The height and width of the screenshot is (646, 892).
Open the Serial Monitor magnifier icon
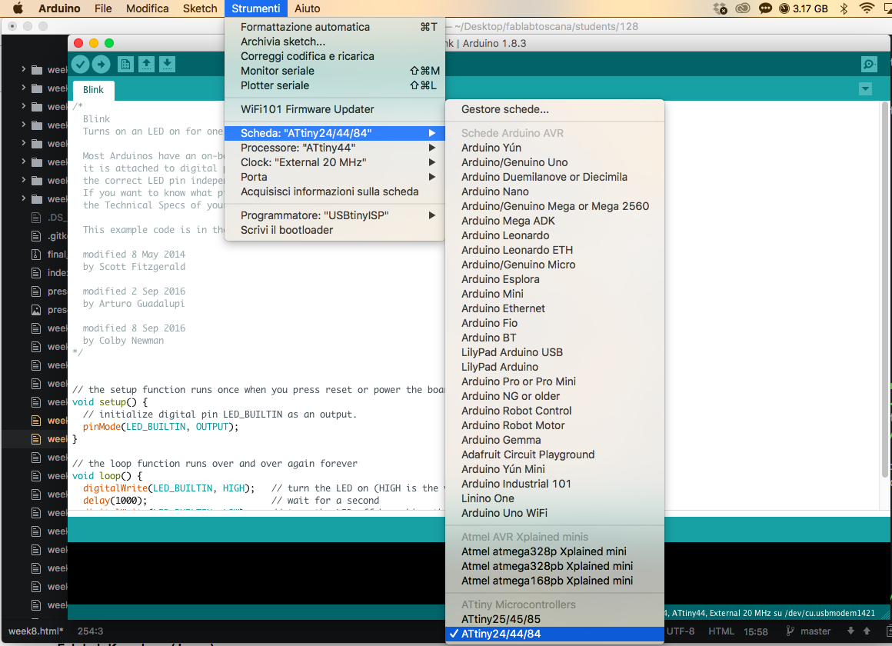click(x=869, y=65)
